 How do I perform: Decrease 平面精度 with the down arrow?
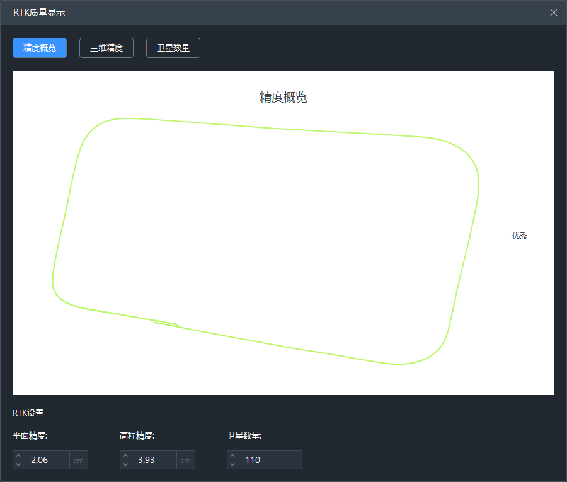pyautogui.click(x=18, y=464)
